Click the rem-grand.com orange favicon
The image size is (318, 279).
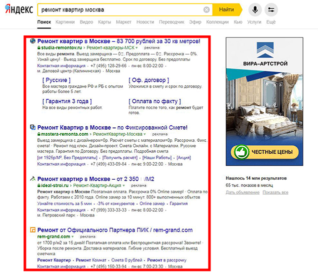(x=33, y=230)
